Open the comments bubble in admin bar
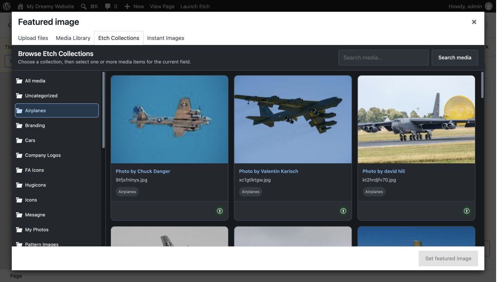 click(111, 6)
